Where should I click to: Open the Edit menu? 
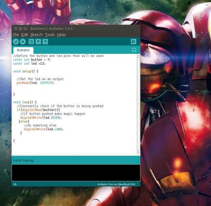pos(25,35)
